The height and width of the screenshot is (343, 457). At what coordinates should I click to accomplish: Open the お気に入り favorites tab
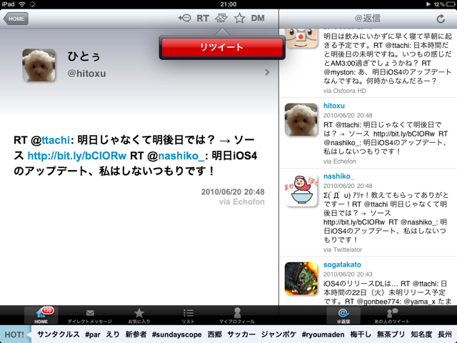point(139,316)
